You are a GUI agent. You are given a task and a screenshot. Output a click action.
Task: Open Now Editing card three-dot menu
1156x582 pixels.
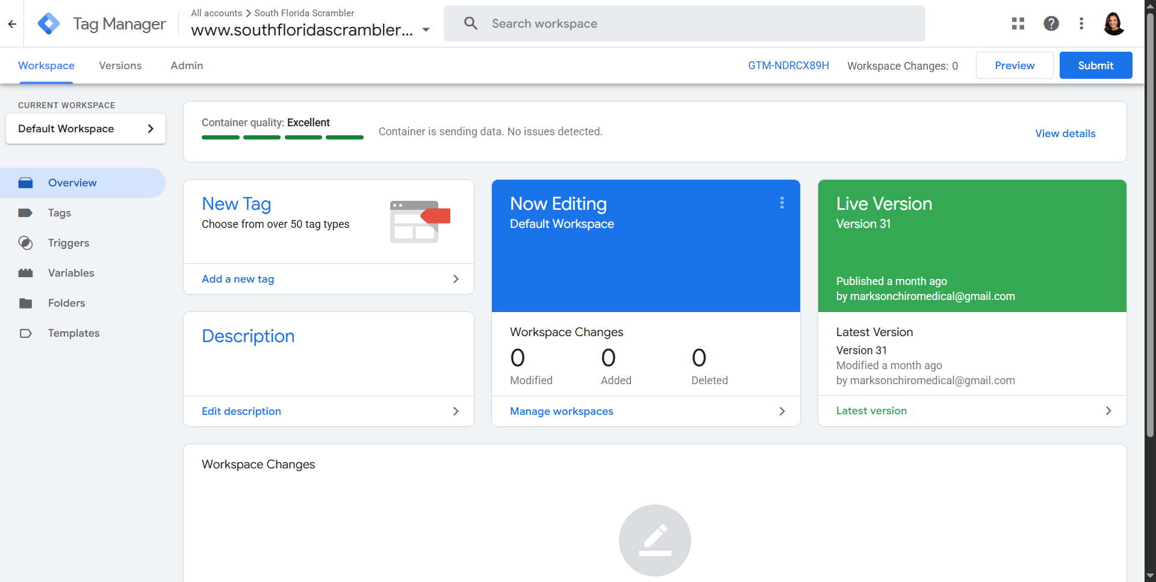782,203
